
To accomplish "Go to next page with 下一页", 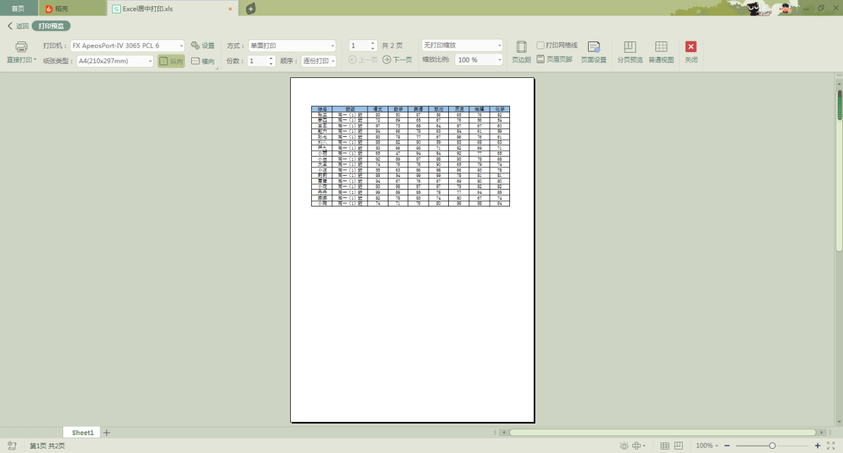I will tap(397, 60).
